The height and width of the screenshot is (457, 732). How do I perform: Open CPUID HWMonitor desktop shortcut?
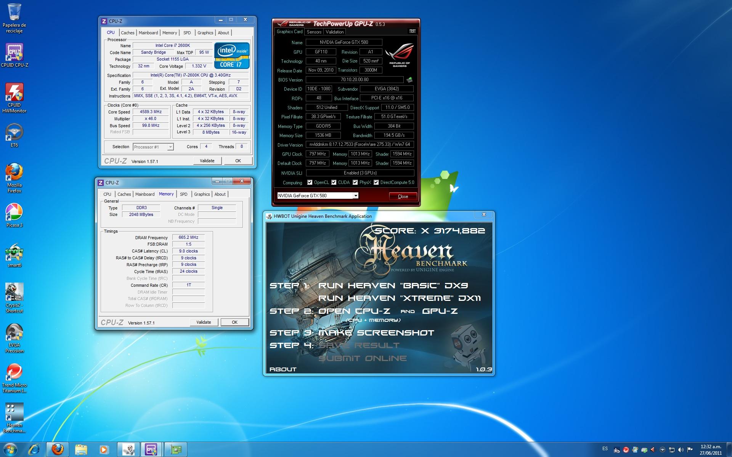pos(14,98)
